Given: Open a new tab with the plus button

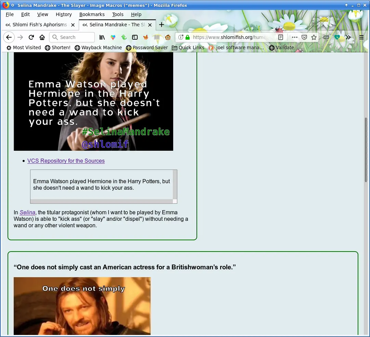Looking at the screenshot, I should pos(162,25).
